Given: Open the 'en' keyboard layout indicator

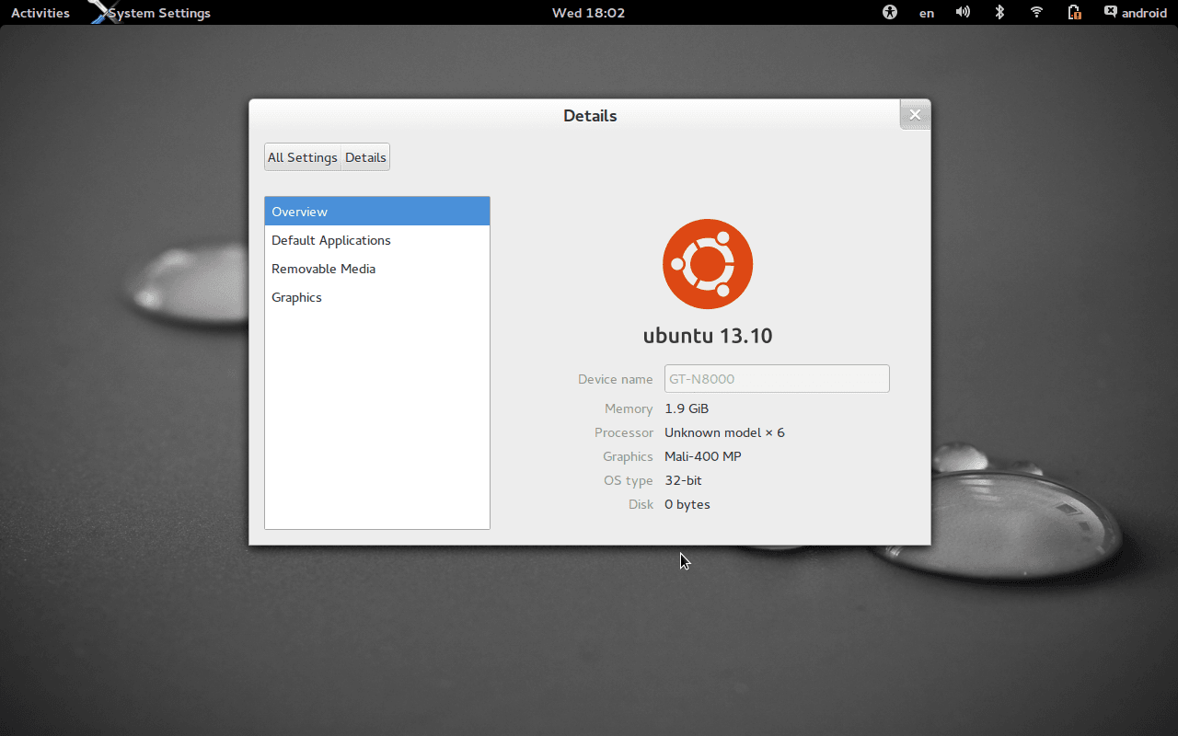Looking at the screenshot, I should coord(927,13).
